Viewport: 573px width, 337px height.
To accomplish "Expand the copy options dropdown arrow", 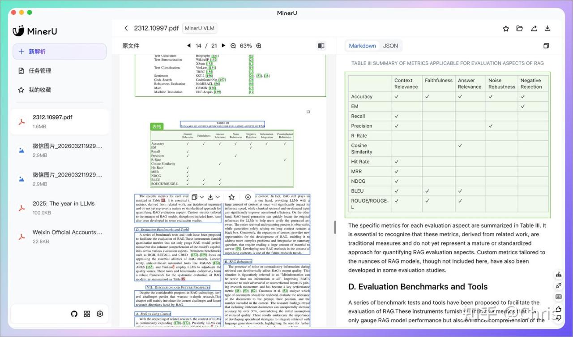I will (201, 197).
